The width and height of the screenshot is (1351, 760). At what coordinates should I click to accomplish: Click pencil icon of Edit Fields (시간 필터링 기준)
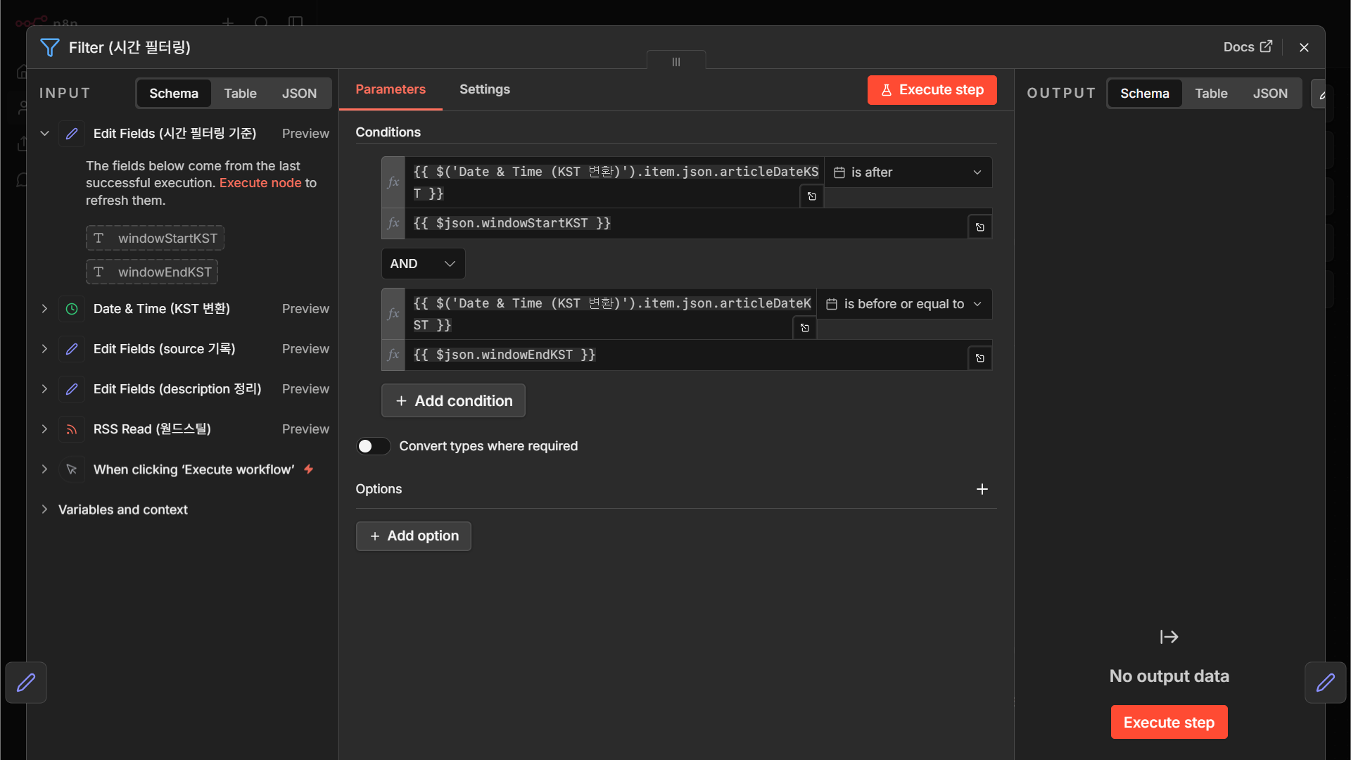(72, 134)
